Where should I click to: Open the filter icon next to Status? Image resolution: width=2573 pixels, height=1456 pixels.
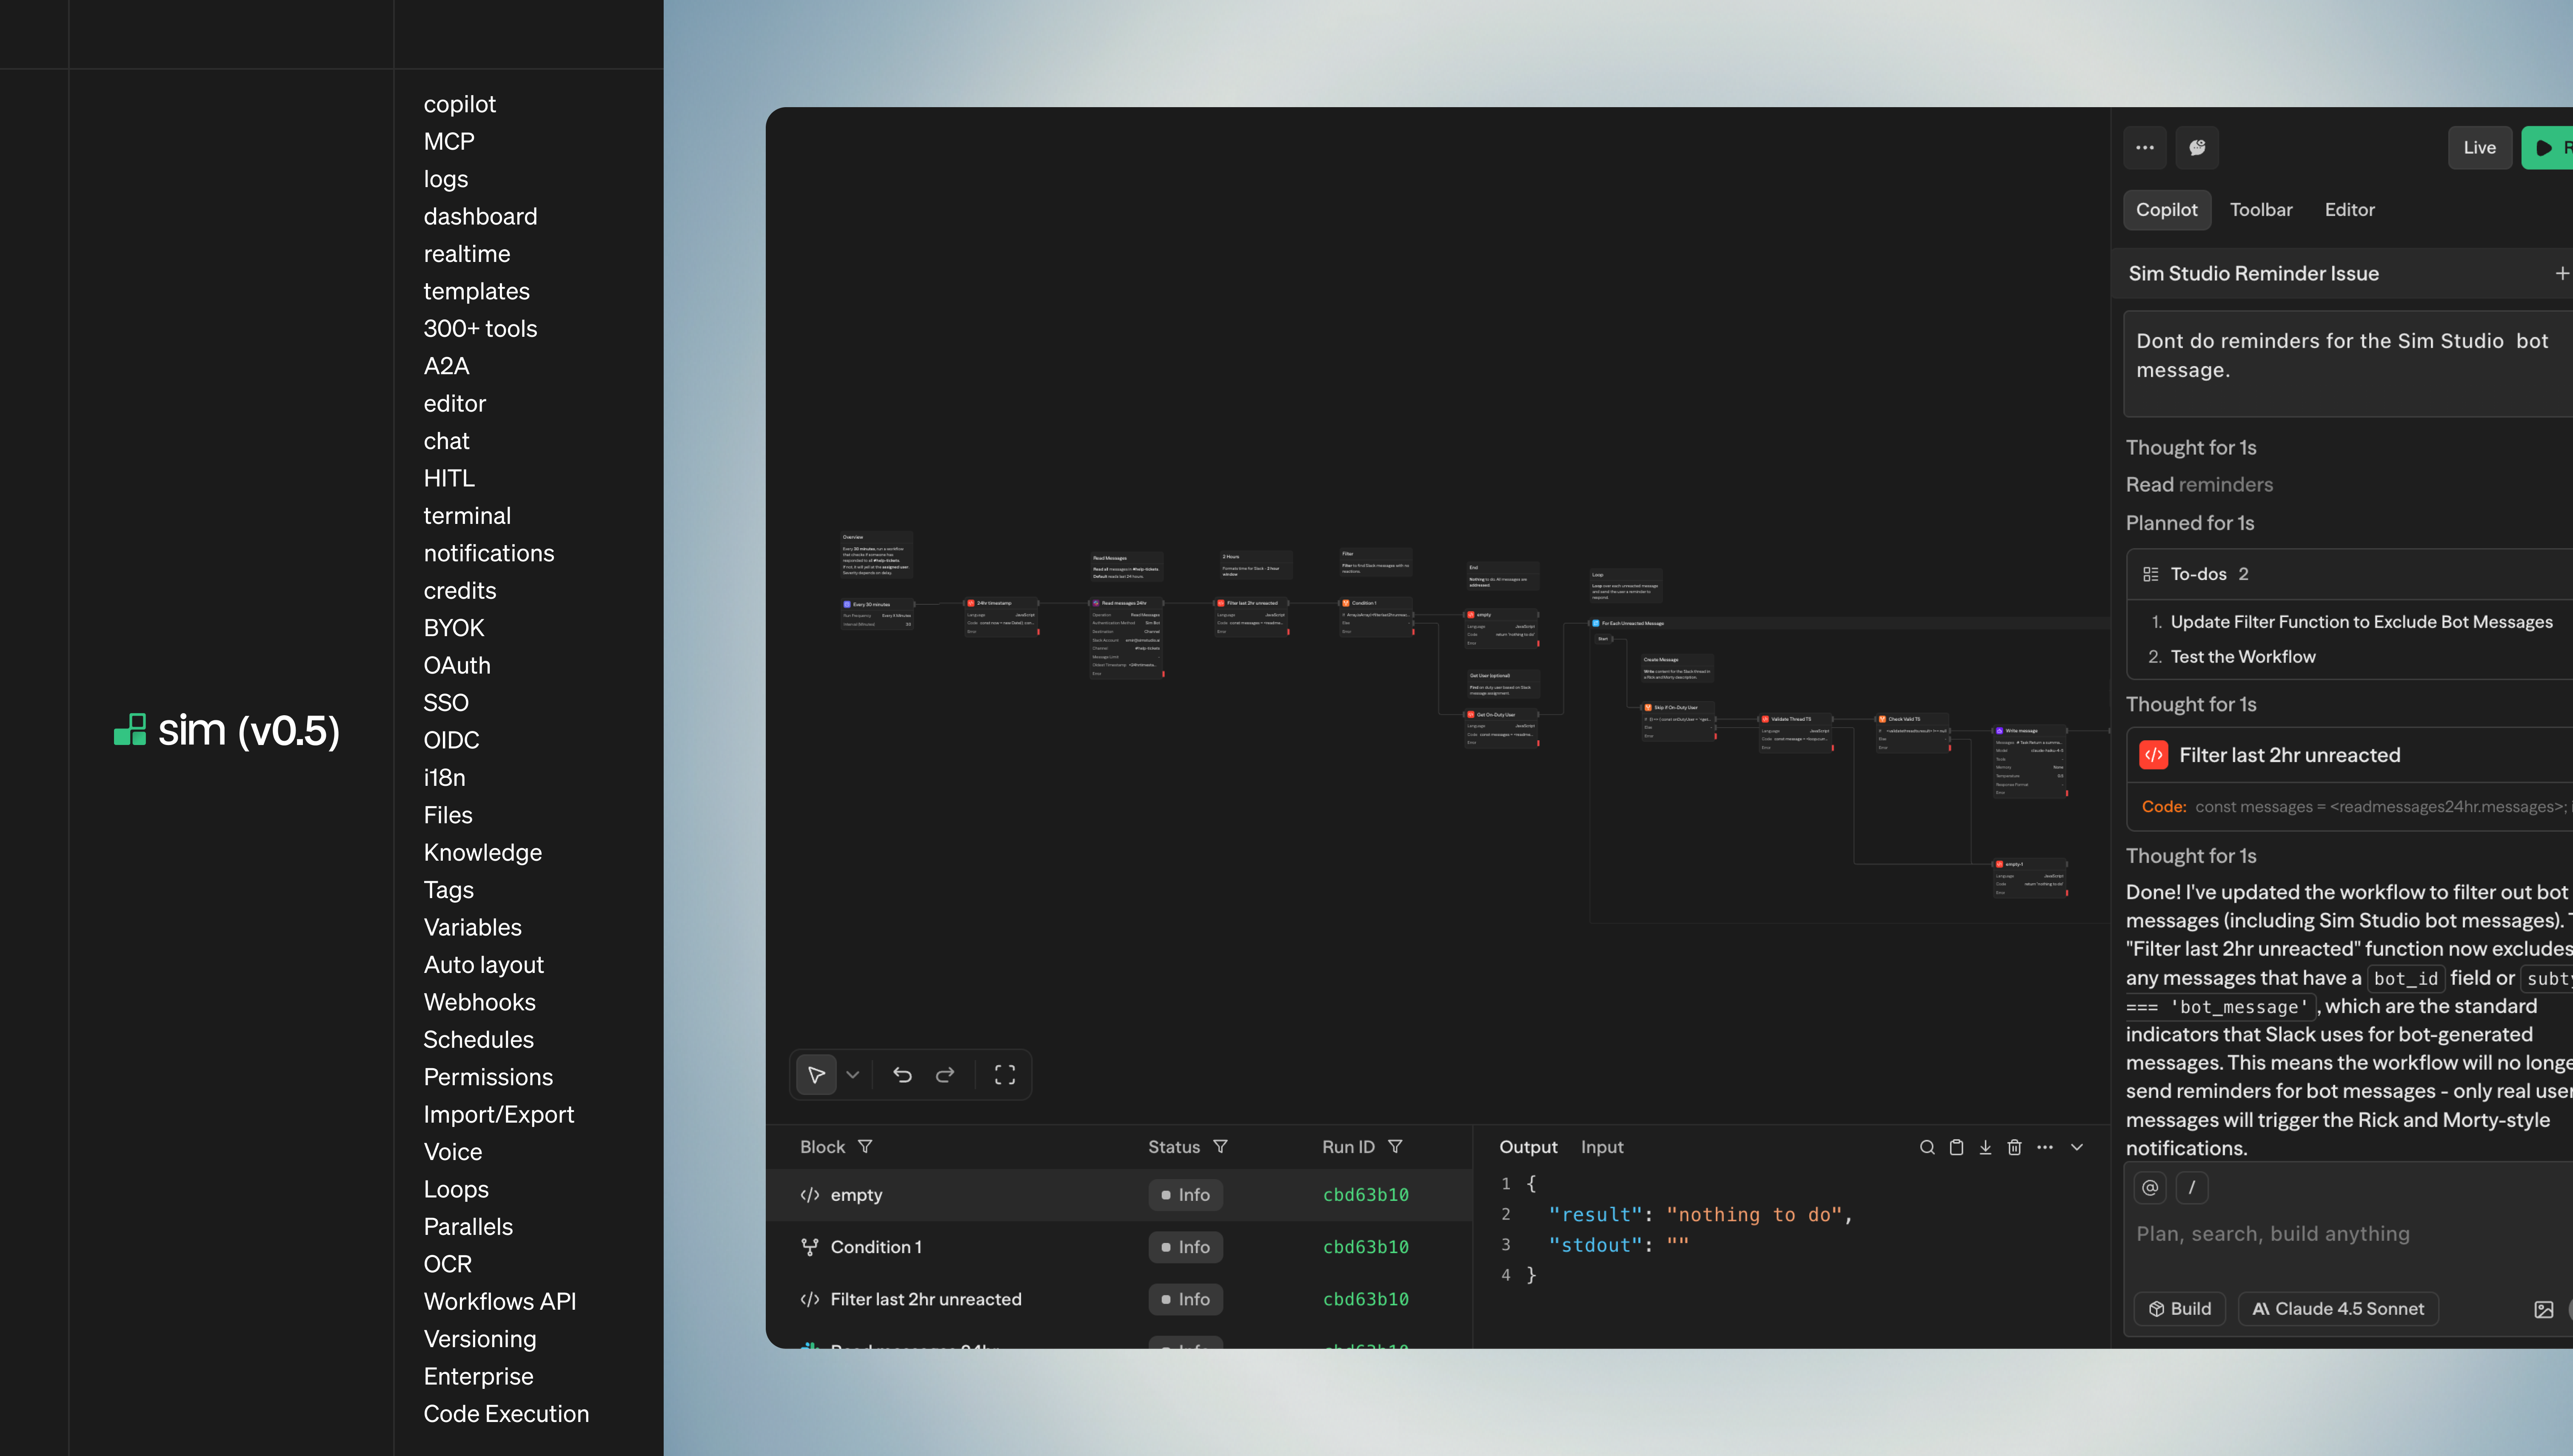(1221, 1146)
